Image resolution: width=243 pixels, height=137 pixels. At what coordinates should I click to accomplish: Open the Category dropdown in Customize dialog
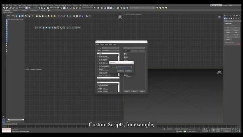110,51
